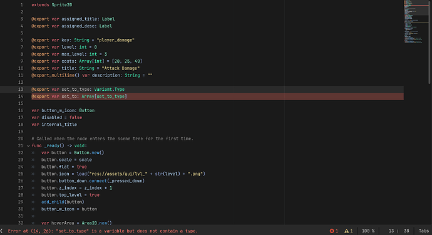This screenshot has width=432, height=235.
Task: Click 'var internal_title' line
Action: (54, 125)
